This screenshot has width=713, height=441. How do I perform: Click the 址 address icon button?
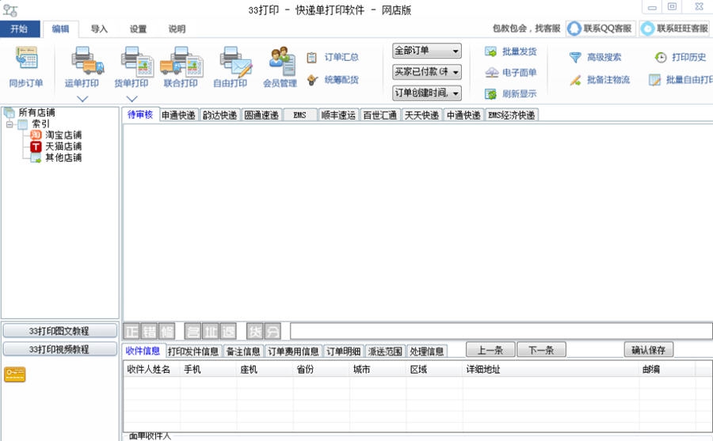pos(210,332)
